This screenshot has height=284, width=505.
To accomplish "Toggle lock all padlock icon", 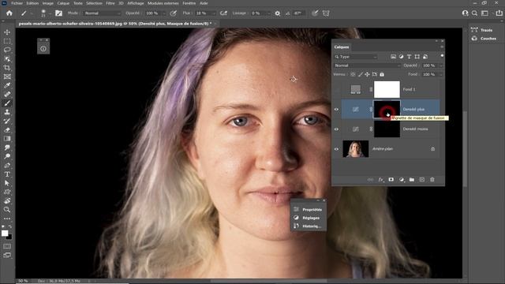I will coord(382,74).
